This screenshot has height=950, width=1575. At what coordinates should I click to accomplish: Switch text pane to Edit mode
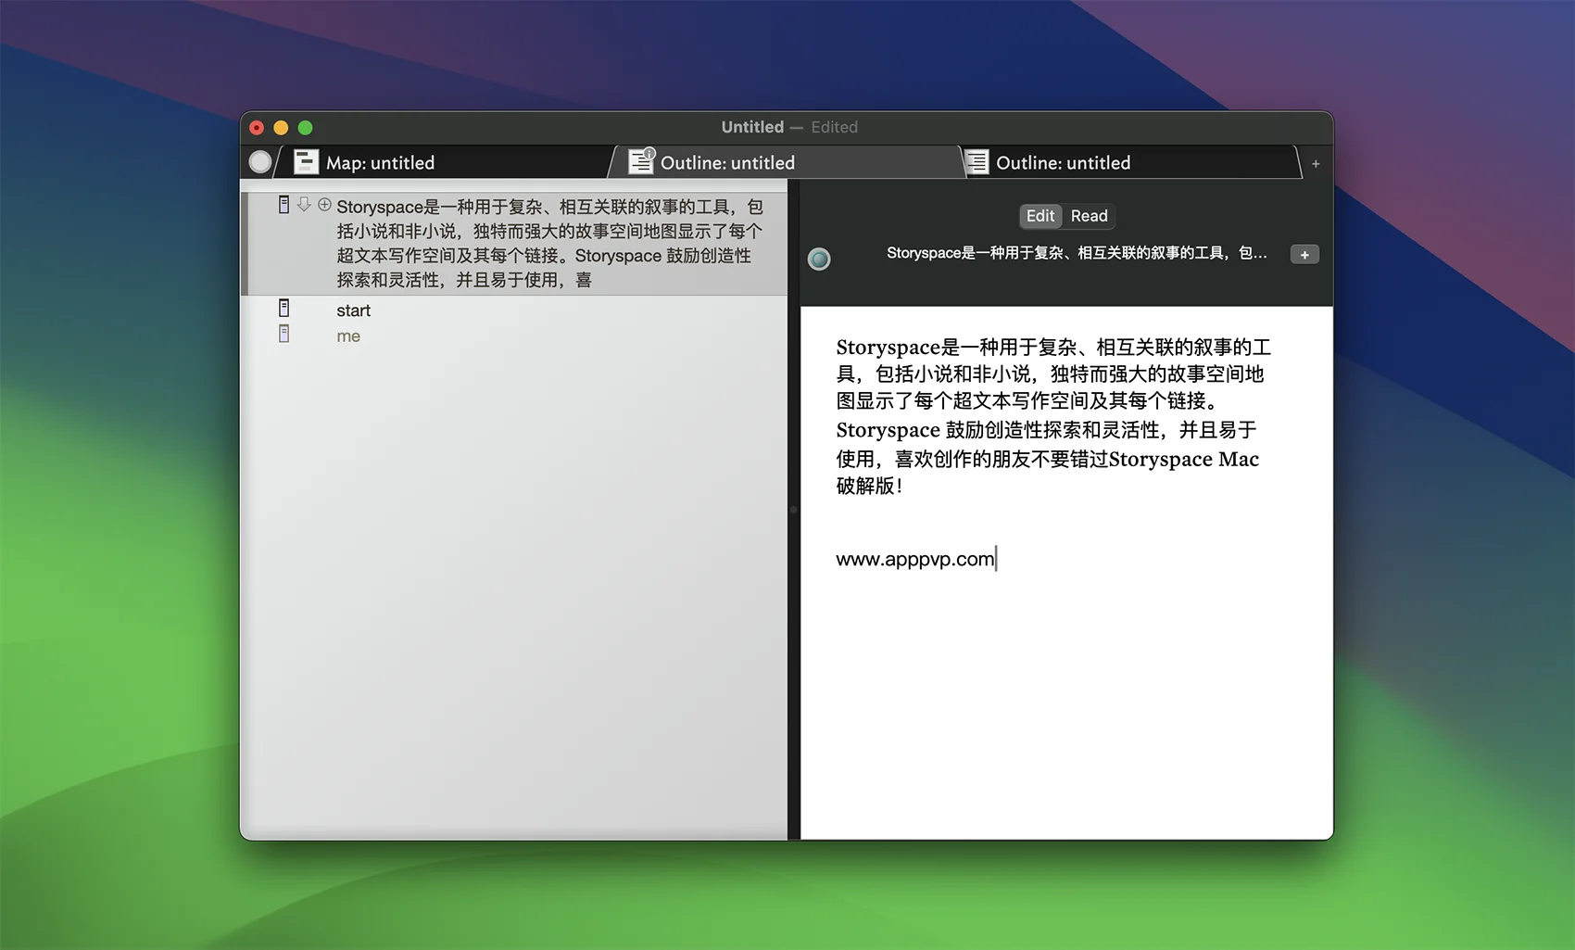point(1040,216)
